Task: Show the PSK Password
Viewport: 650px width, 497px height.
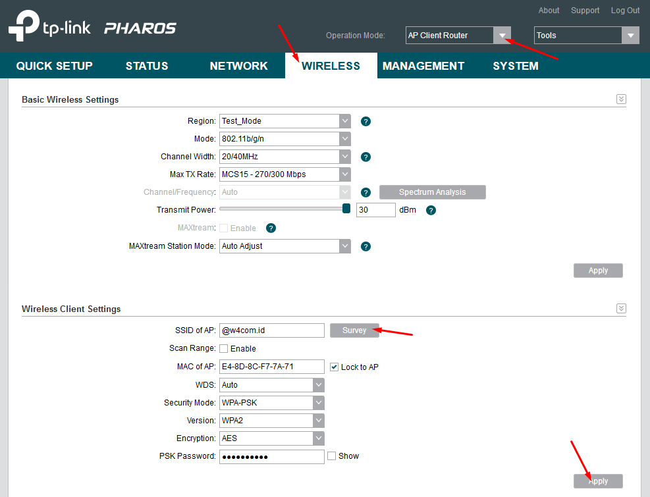Action: coord(332,456)
